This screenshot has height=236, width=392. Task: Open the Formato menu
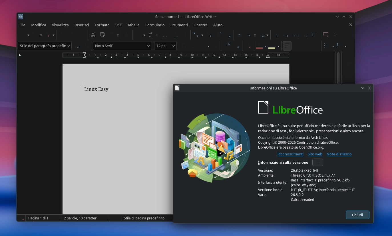(102, 25)
